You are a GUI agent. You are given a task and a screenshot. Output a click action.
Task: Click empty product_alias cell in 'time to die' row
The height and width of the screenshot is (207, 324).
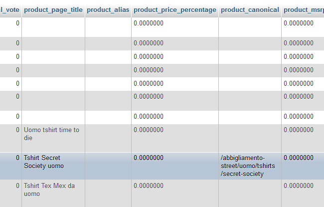[108, 138]
